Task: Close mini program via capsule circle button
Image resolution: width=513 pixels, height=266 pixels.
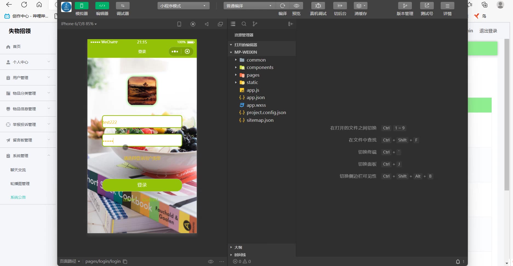Action: coord(187,51)
